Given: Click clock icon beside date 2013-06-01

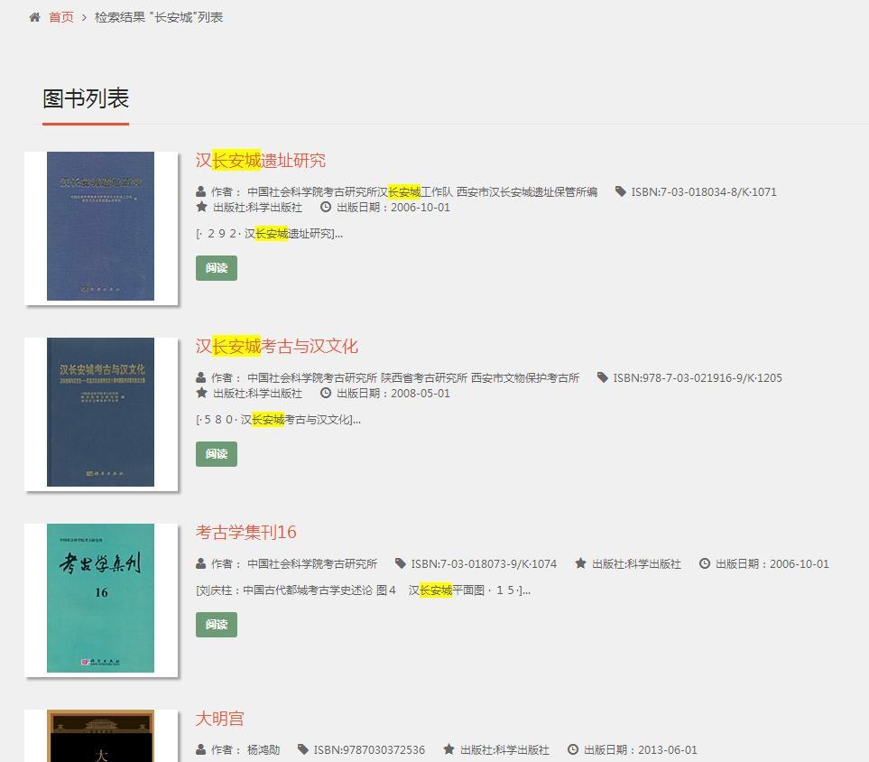Looking at the screenshot, I should coord(573,749).
